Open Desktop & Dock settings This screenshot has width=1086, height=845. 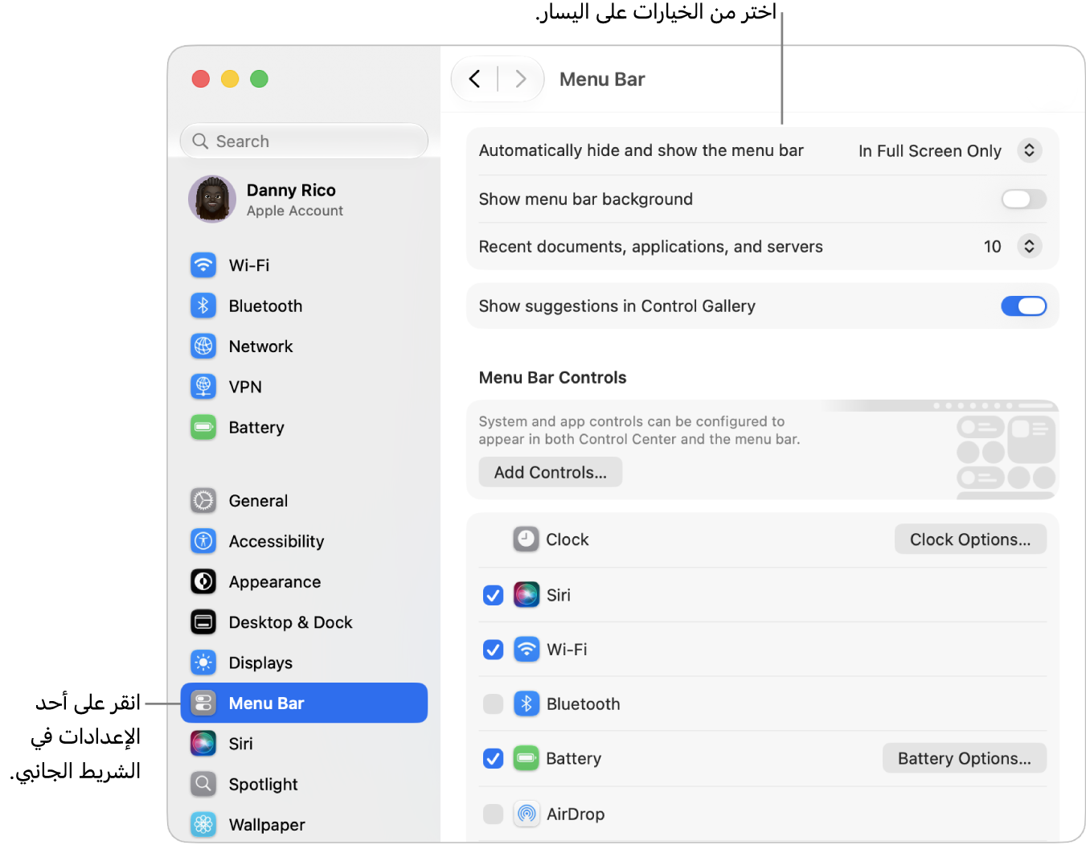[304, 622]
